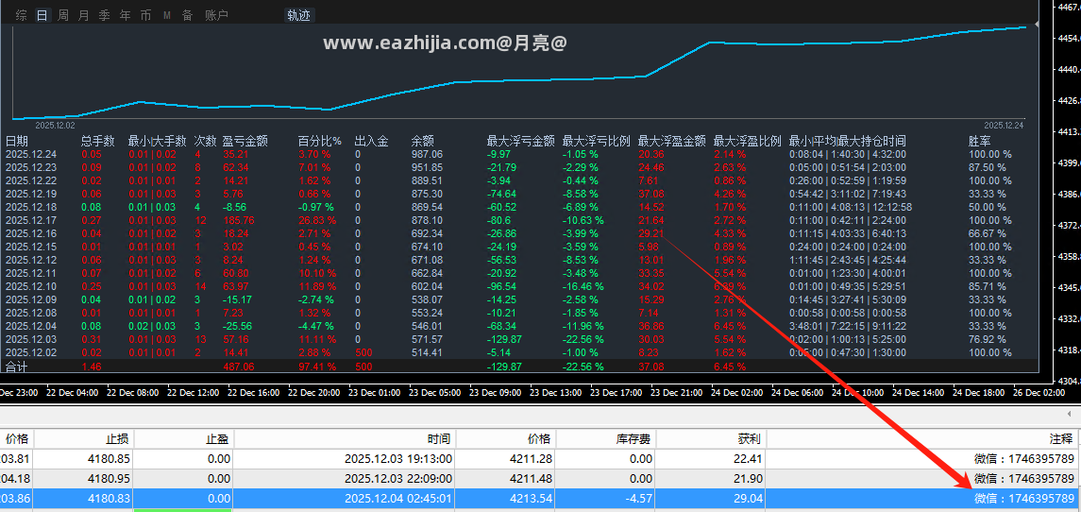This screenshot has width=1081, height=512.
Task: Switch to the 综 summary tab
Action: point(22,15)
